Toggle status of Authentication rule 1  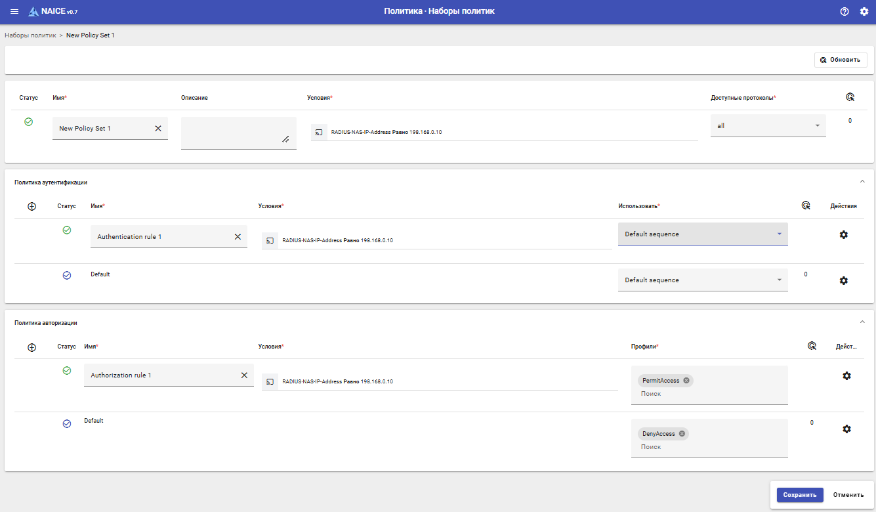click(66, 230)
